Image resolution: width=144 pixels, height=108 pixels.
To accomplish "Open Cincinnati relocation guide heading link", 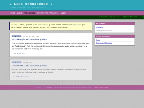I will pyautogui.click(x=29, y=65).
